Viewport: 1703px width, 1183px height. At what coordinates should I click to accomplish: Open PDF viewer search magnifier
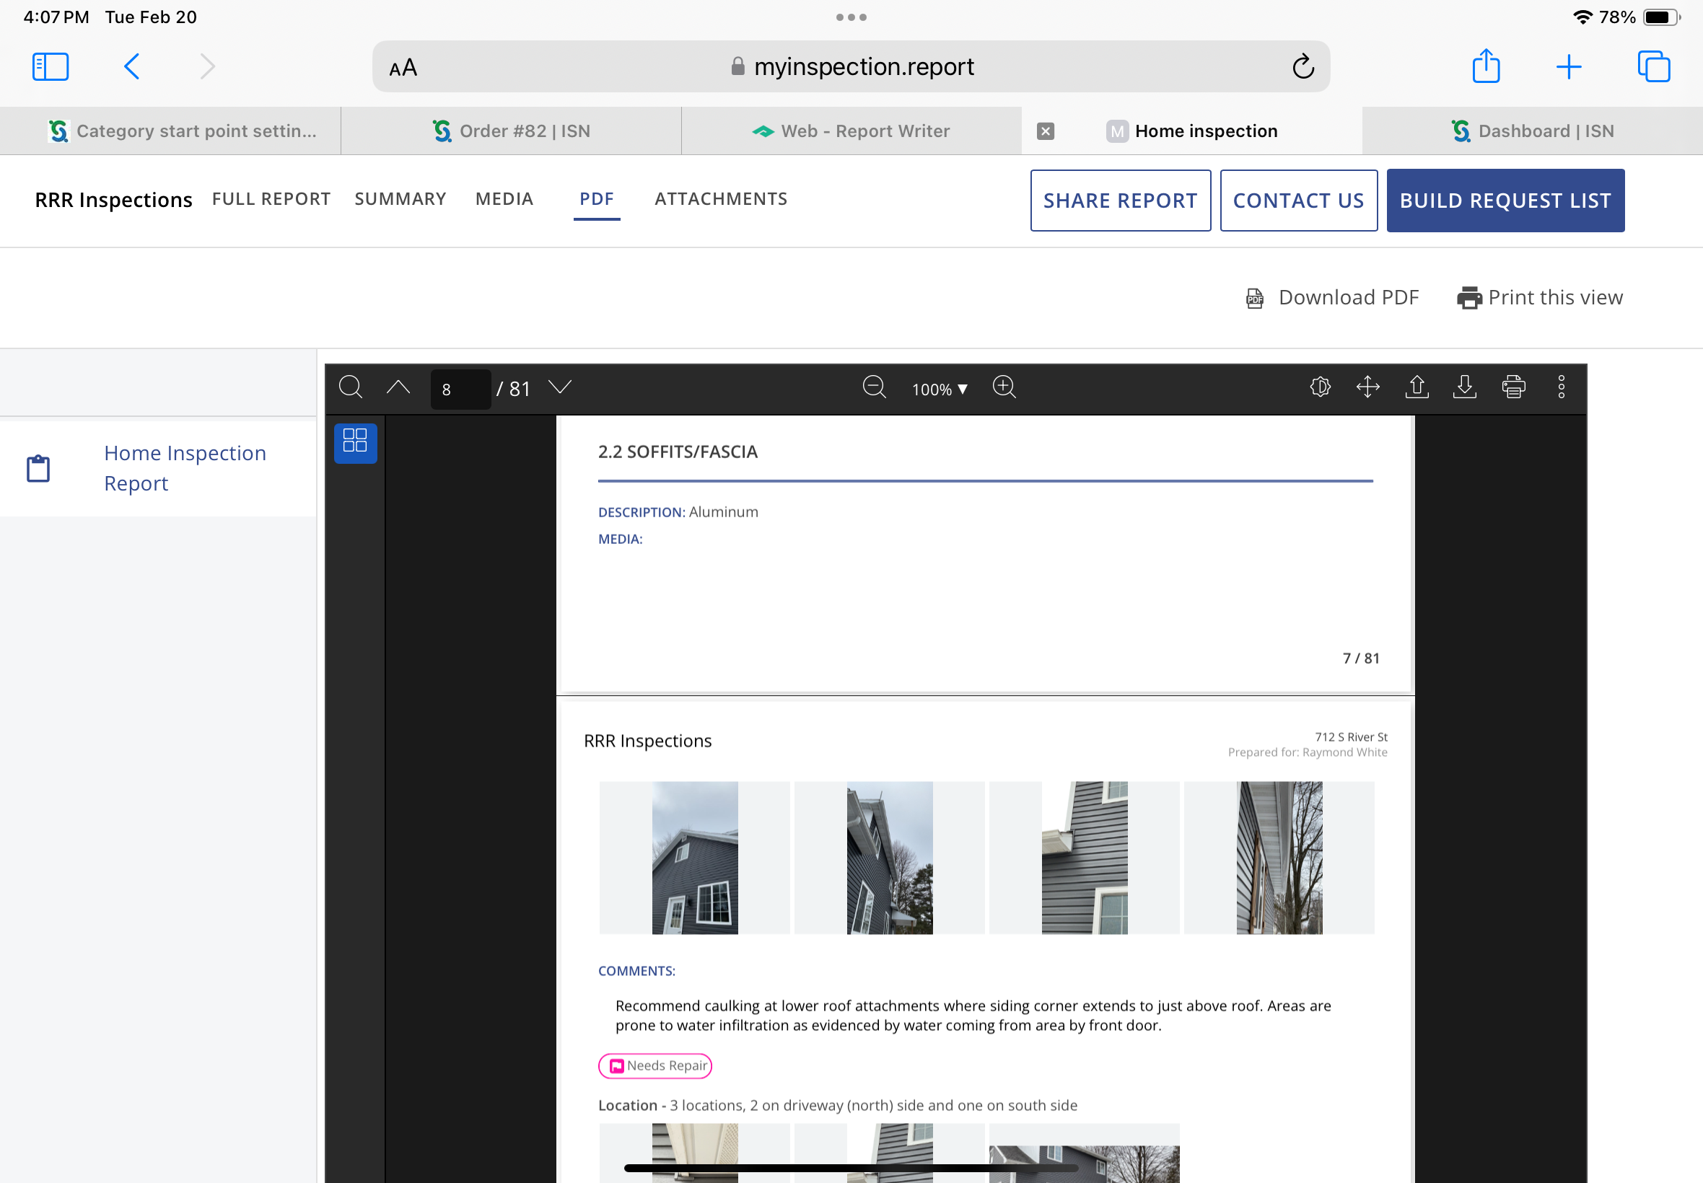[x=351, y=387]
